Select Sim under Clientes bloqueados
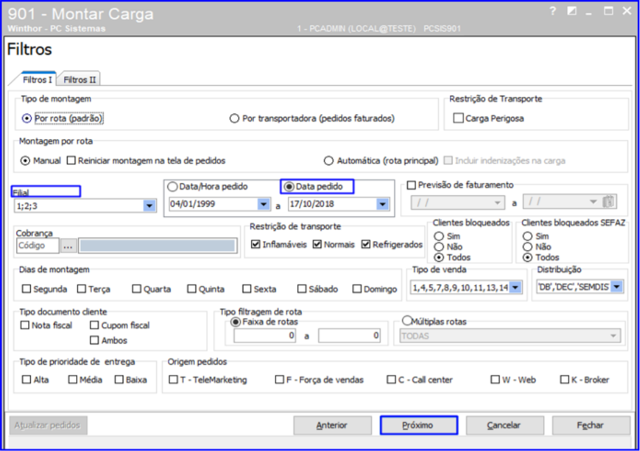Image resolution: width=640 pixels, height=451 pixels. 439,236
